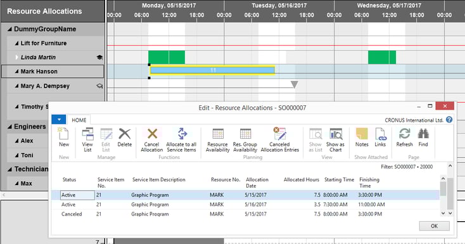The width and height of the screenshot is (465, 244).
Task: Collapse the DummyGroupName group
Action: [10, 29]
